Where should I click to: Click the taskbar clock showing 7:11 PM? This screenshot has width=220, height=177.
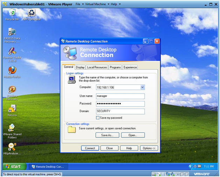click(209, 166)
